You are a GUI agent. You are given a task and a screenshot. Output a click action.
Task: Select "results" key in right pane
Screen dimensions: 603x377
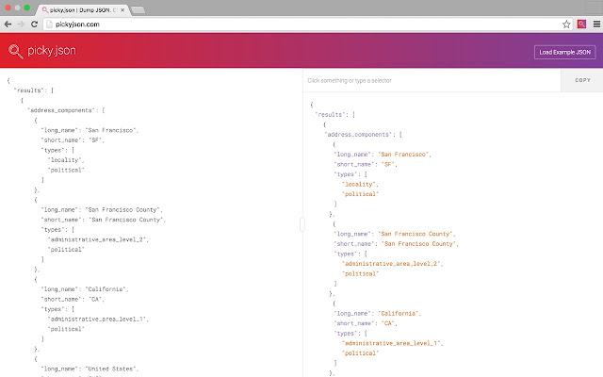click(x=330, y=115)
